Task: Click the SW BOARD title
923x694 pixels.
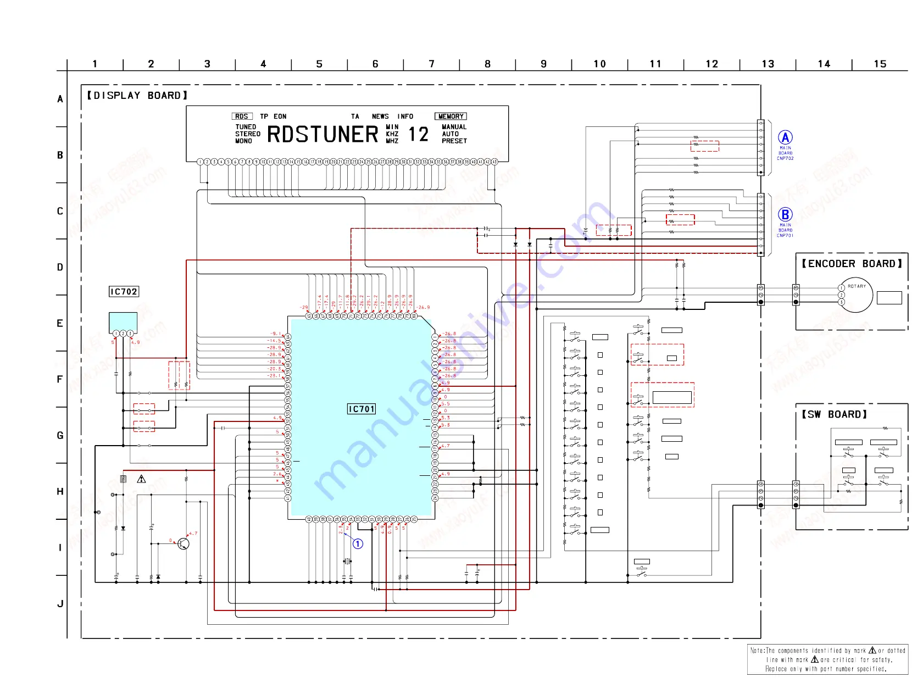Action: click(x=834, y=414)
